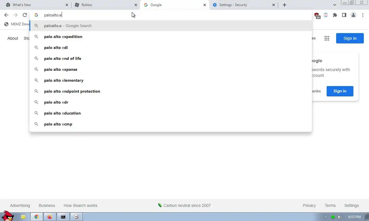Open the Google apps grid

(327, 38)
